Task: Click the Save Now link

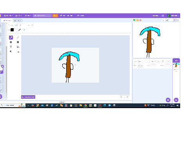Action: pos(155,16)
